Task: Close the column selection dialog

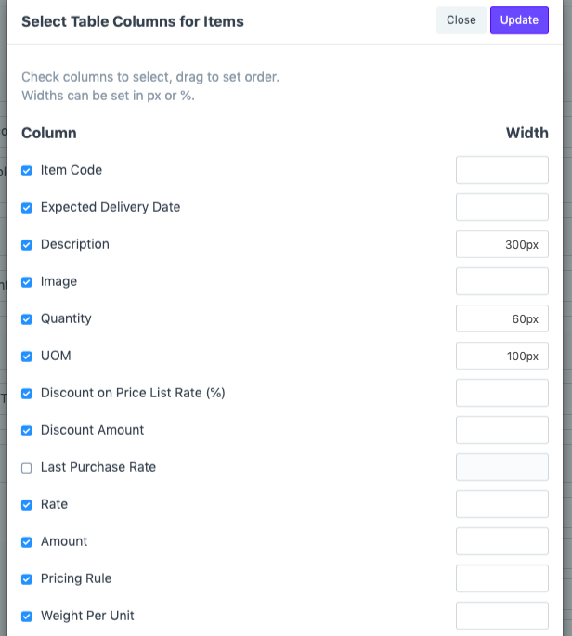Action: click(x=461, y=20)
